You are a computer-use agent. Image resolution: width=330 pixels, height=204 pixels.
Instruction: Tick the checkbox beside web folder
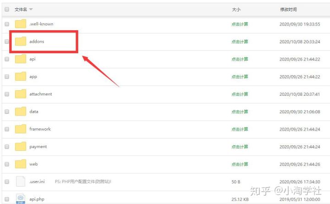[7, 164]
